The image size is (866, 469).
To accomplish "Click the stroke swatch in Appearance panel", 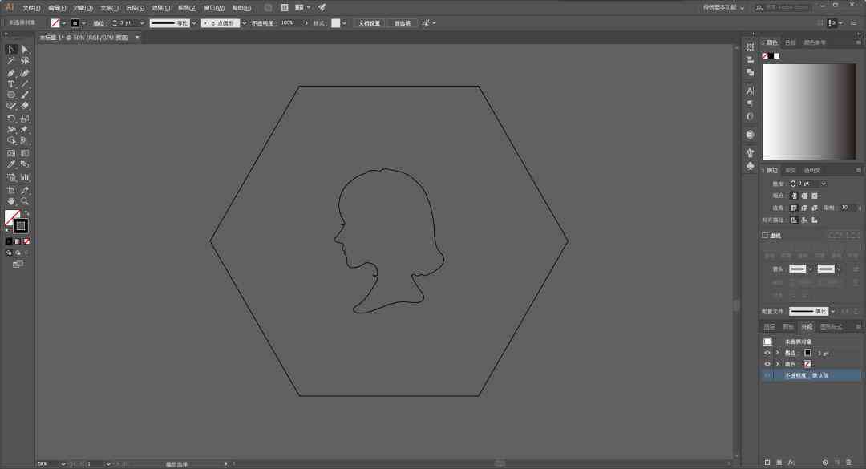I will coord(807,353).
